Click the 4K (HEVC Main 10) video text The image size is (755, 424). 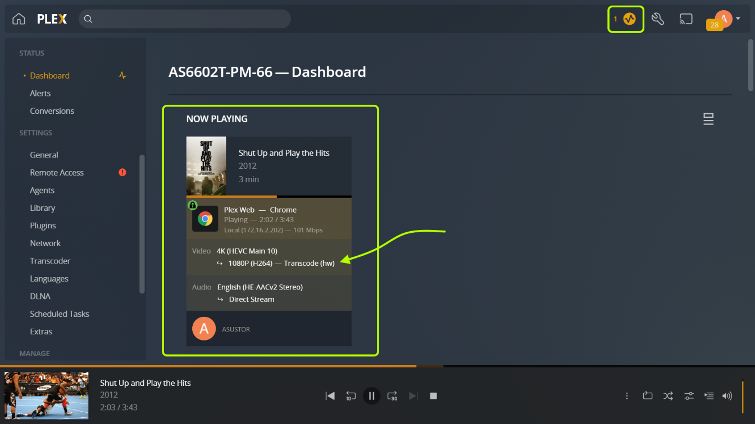[x=247, y=251]
